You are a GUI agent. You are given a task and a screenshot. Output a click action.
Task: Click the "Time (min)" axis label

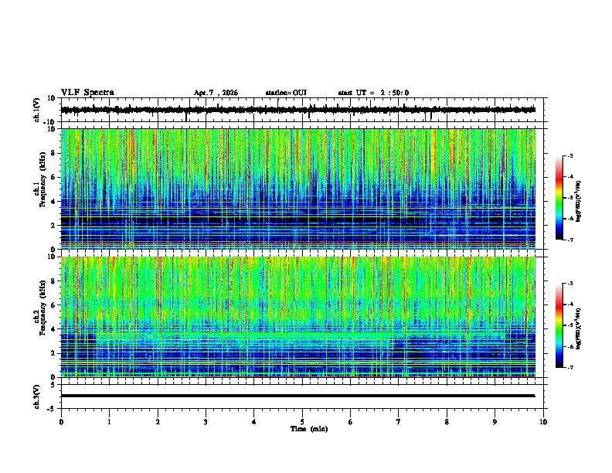tap(309, 429)
